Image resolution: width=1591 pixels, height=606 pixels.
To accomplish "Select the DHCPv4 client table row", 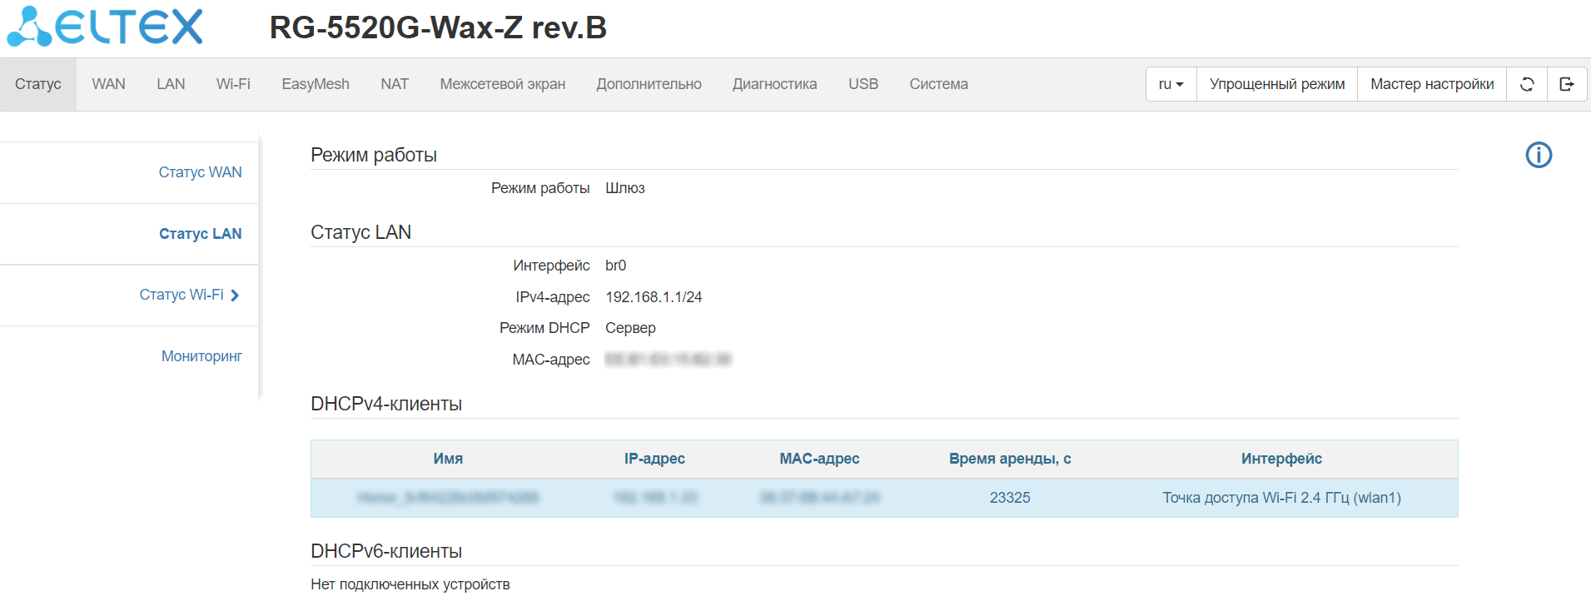I will pos(883,498).
